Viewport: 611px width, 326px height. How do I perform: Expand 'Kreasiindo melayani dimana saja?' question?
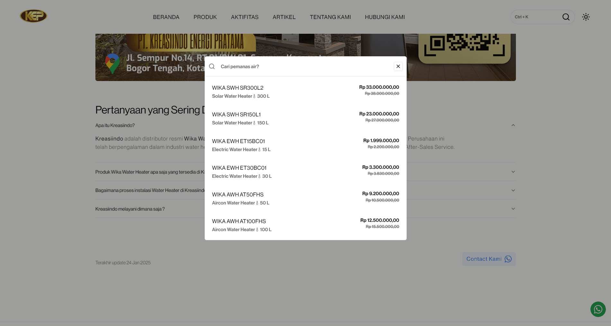(x=513, y=208)
